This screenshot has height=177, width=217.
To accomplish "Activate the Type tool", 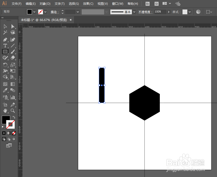I will click(5, 46).
